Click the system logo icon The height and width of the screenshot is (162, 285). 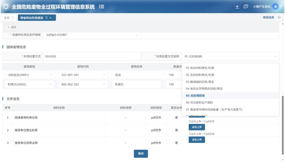coord(6,7)
